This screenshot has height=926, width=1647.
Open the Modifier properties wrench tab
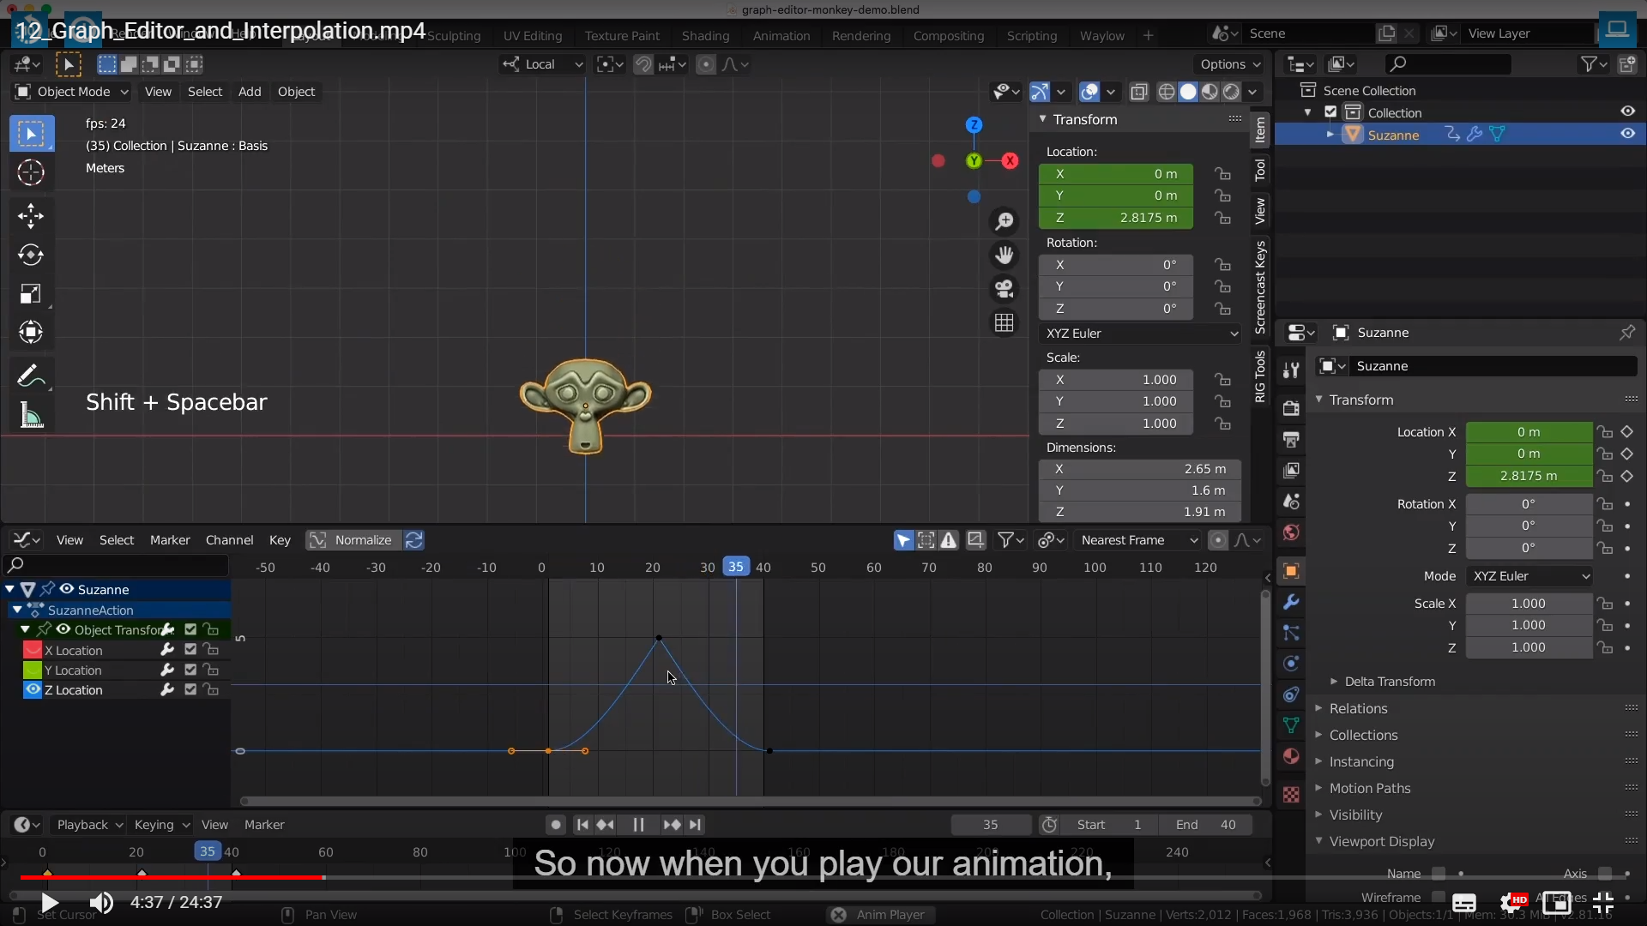[x=1291, y=602]
